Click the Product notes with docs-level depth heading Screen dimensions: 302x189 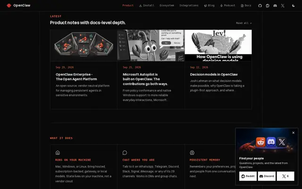pos(88,23)
